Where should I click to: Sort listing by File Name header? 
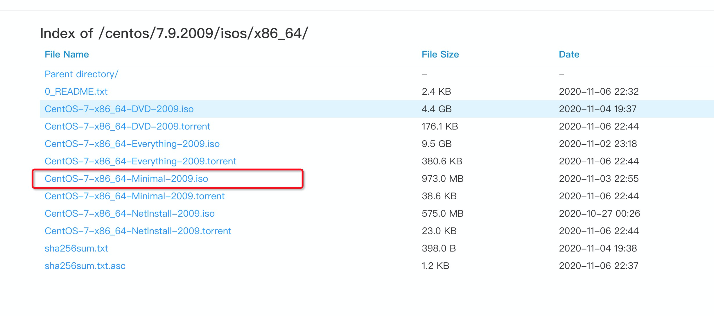[67, 54]
